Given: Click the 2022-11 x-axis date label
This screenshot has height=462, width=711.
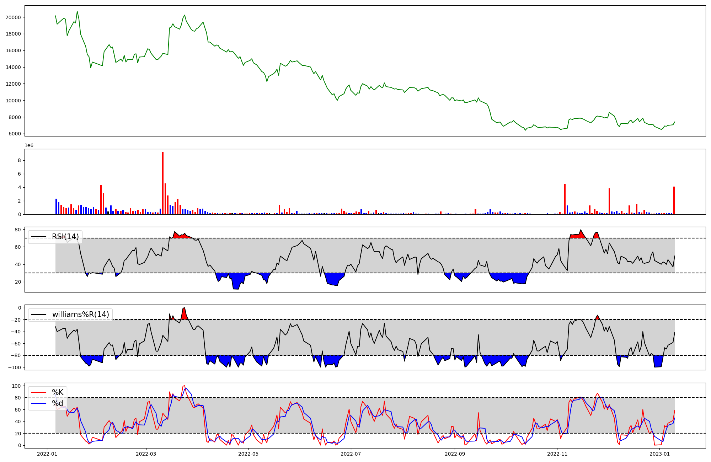Looking at the screenshot, I should pyautogui.click(x=557, y=454).
